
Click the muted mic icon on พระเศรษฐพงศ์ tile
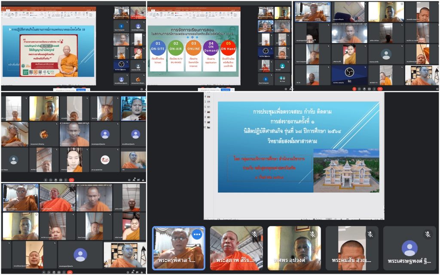click(428, 235)
